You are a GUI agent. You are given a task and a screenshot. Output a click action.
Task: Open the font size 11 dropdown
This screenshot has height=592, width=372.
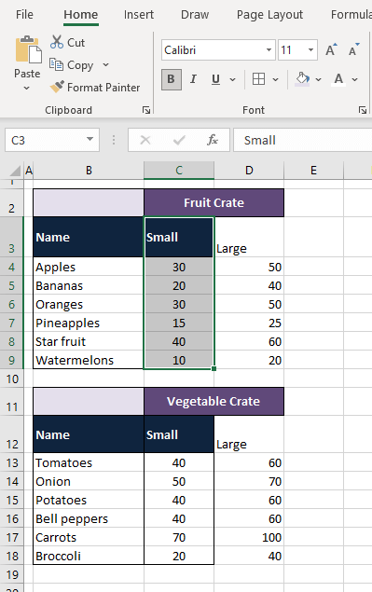[x=310, y=49]
